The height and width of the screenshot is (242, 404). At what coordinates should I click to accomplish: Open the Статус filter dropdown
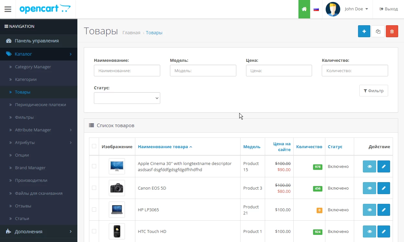coord(127,98)
